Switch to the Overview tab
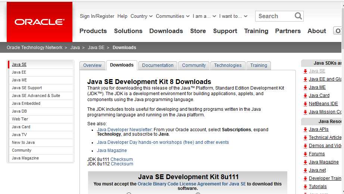Viewport: 344px width, 194px height. tap(92, 65)
